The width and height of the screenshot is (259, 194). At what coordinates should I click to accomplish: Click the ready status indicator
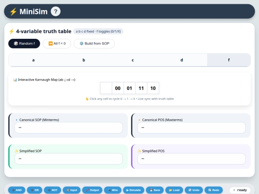coord(240,190)
